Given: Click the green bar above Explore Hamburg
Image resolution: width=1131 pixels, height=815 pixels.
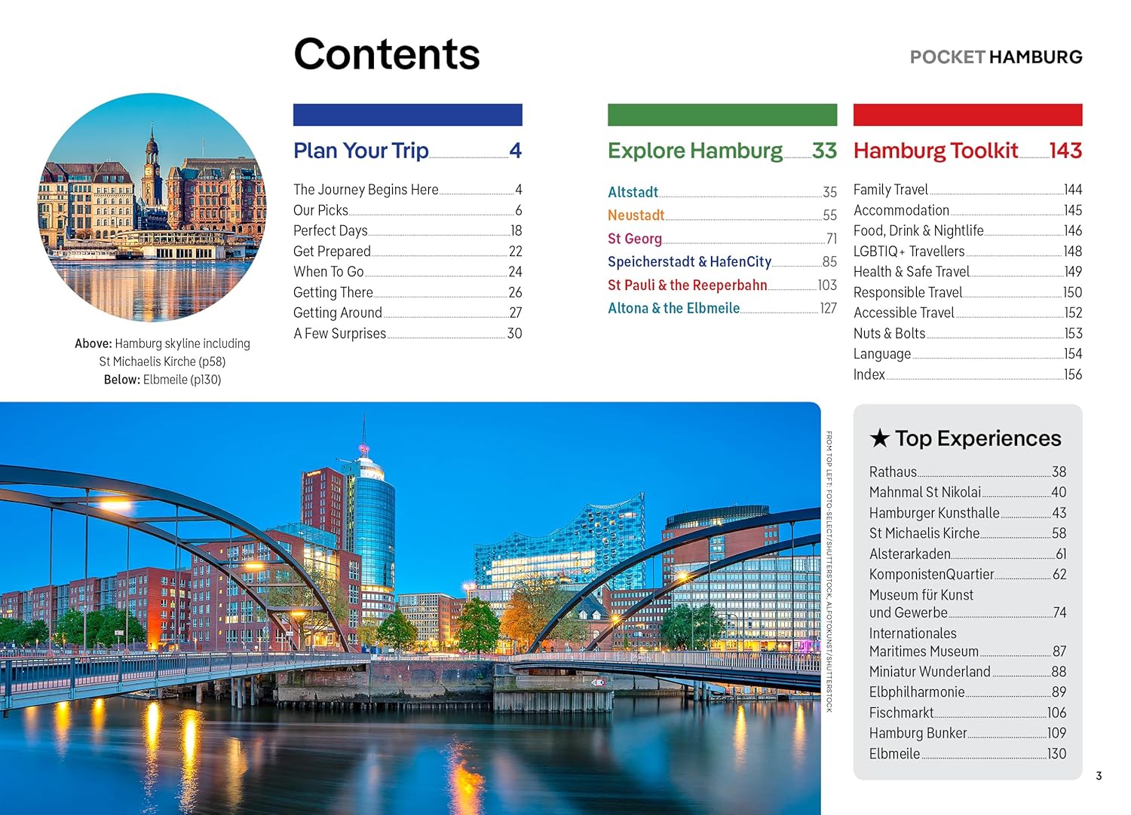Looking at the screenshot, I should coord(722,114).
